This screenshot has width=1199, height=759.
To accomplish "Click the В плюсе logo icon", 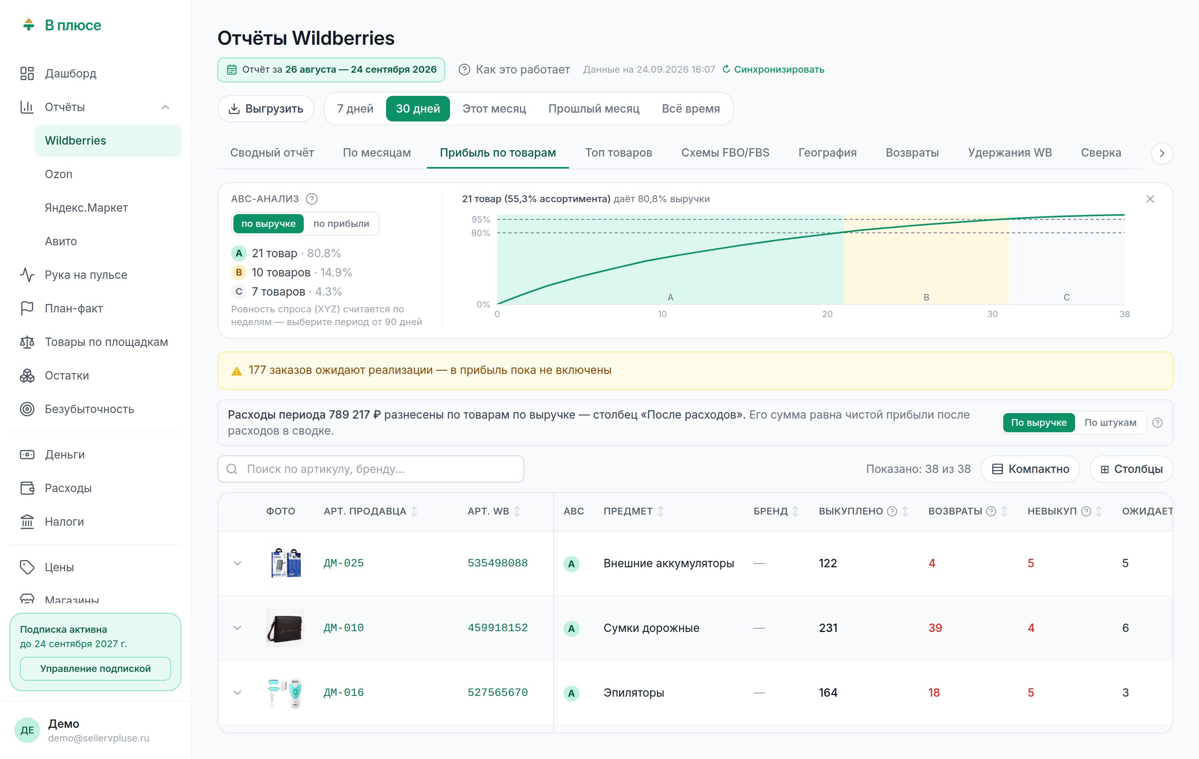I will point(29,24).
